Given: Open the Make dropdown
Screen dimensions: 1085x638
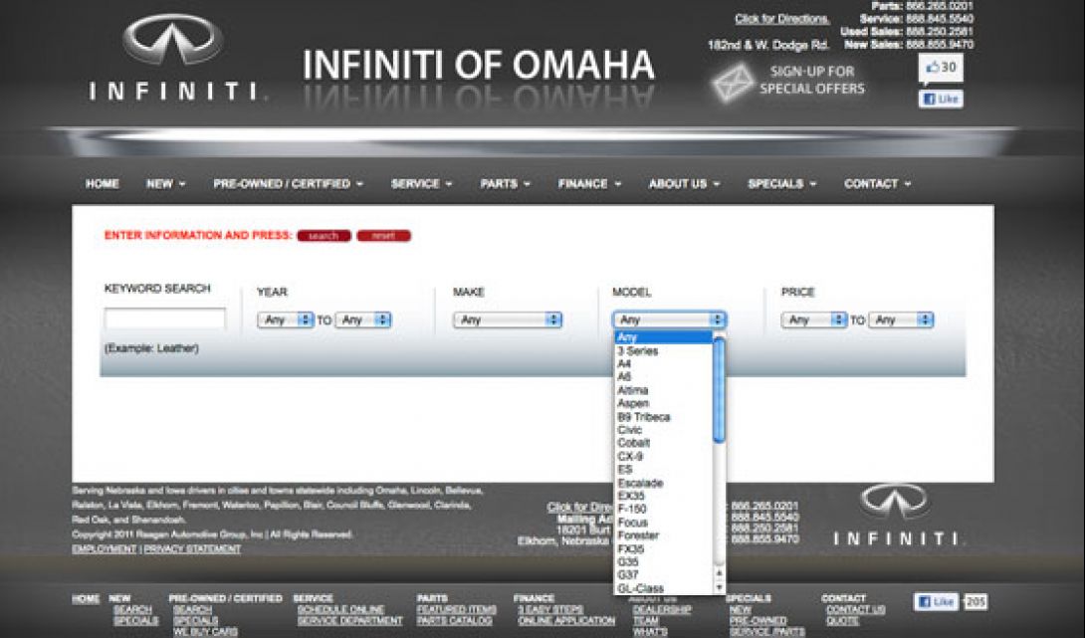Looking at the screenshot, I should (x=508, y=319).
